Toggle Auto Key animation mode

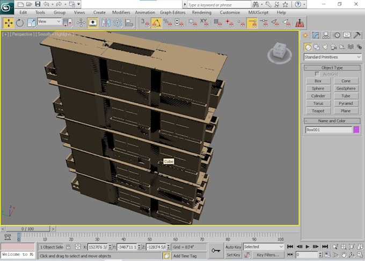[x=233, y=247]
